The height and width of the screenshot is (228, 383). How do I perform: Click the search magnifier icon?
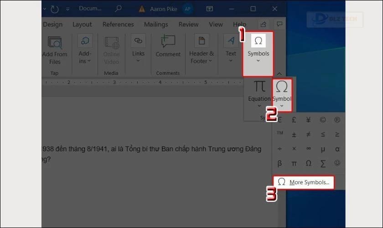pos(118,9)
